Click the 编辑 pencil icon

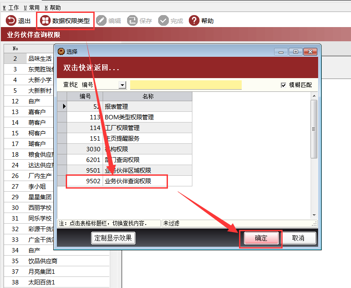click(101, 20)
